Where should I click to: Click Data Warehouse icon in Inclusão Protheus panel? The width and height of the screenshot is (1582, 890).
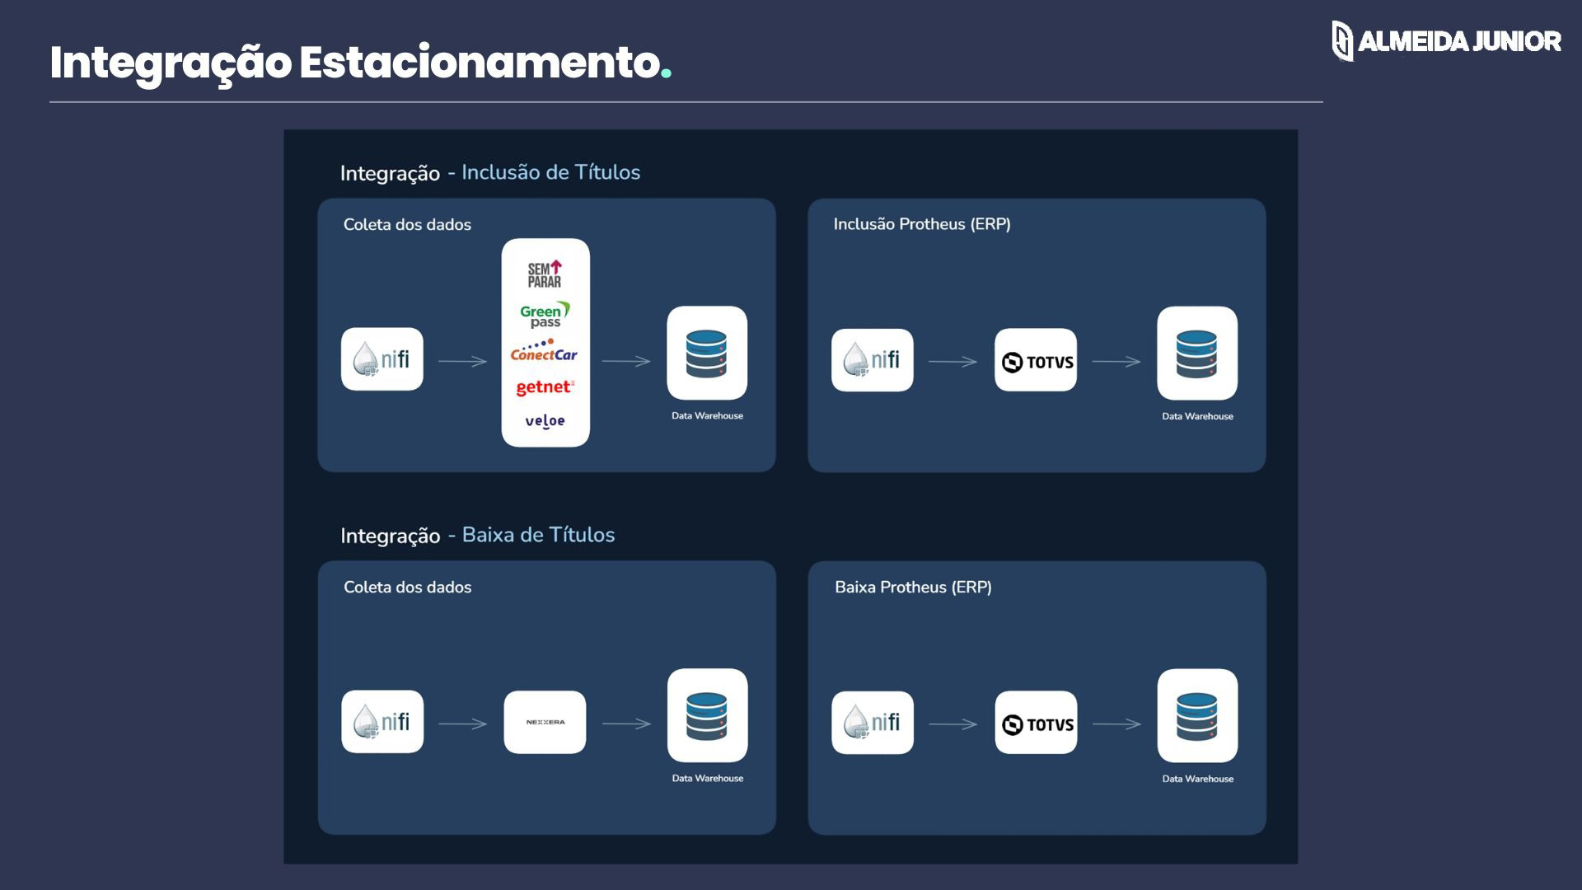point(1197,354)
